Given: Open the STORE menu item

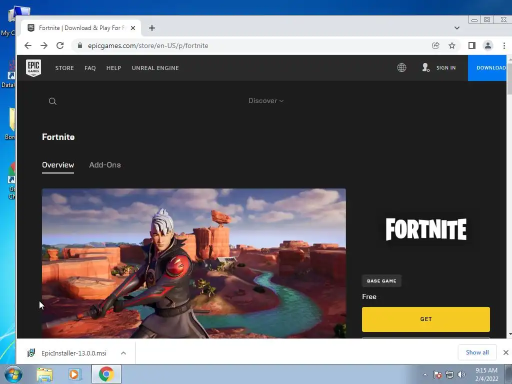Looking at the screenshot, I should click(64, 68).
